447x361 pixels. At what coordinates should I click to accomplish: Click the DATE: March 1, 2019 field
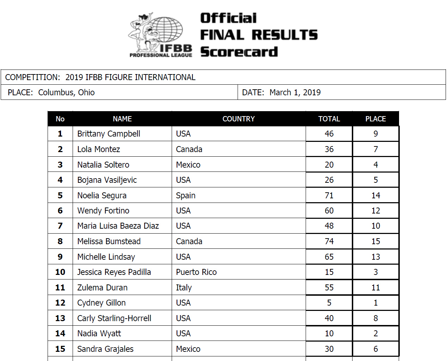tap(281, 92)
